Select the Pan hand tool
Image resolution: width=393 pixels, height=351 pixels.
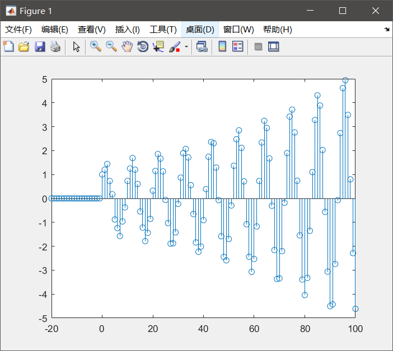tap(127, 46)
